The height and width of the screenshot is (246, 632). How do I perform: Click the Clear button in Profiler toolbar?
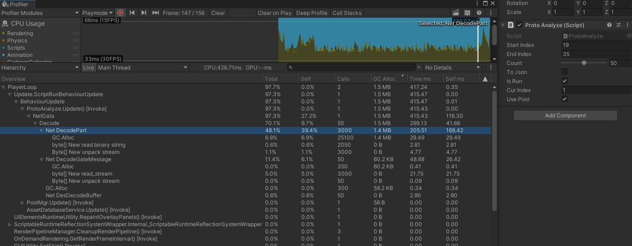[x=218, y=13]
